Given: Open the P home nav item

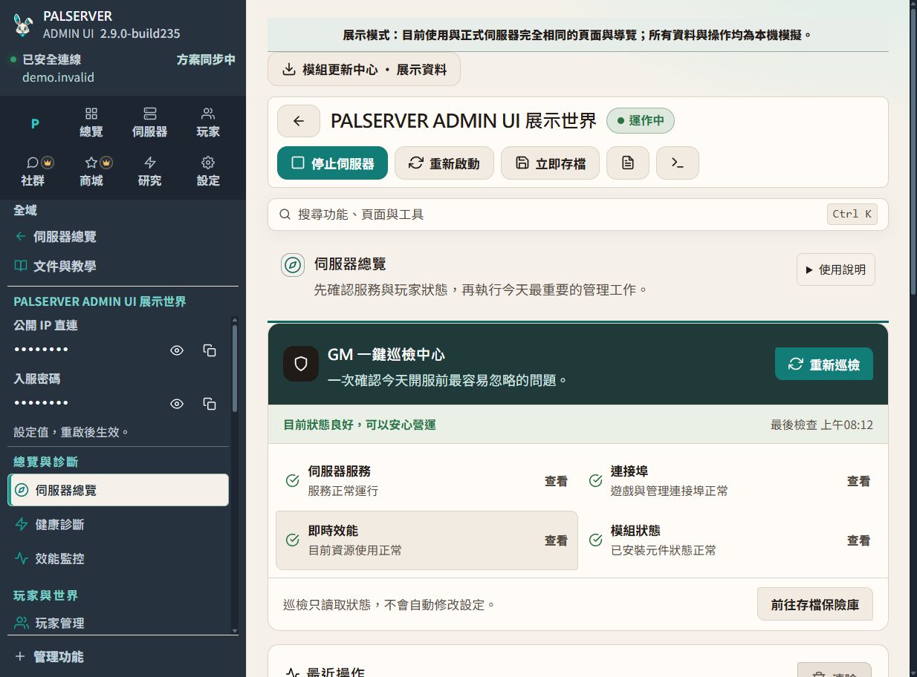Looking at the screenshot, I should coord(34,123).
